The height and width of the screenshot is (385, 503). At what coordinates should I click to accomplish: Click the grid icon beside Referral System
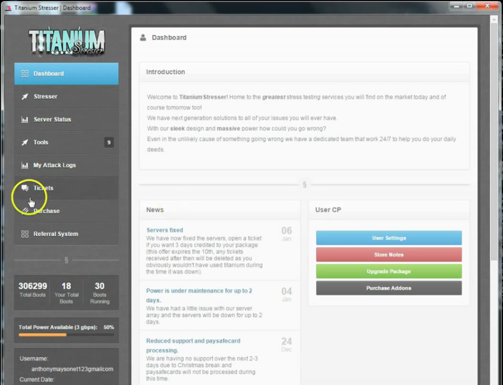point(25,234)
